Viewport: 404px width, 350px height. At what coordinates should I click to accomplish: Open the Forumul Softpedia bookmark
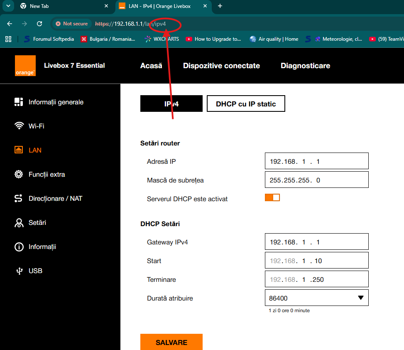[49, 39]
